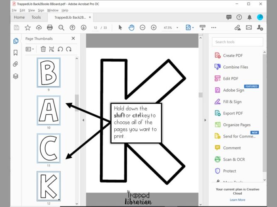
Task: Go to previous page arrow
Action: pyautogui.click(x=72, y=28)
